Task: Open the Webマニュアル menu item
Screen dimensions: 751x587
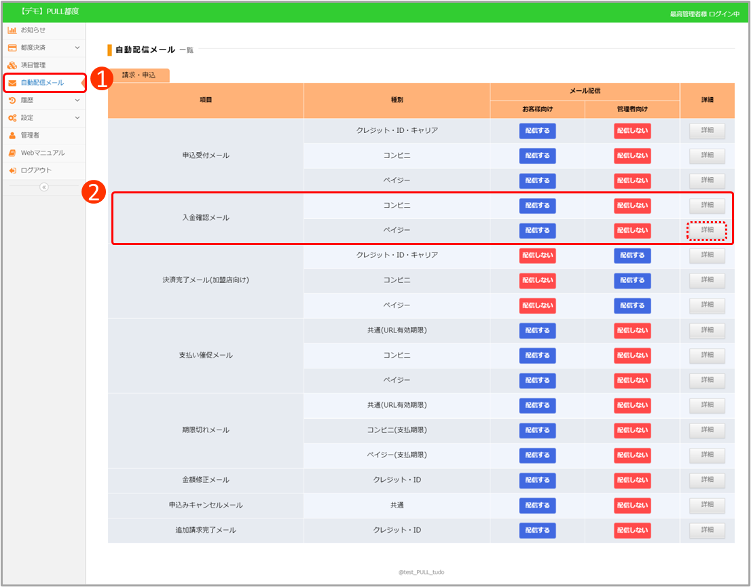Action: (x=43, y=153)
